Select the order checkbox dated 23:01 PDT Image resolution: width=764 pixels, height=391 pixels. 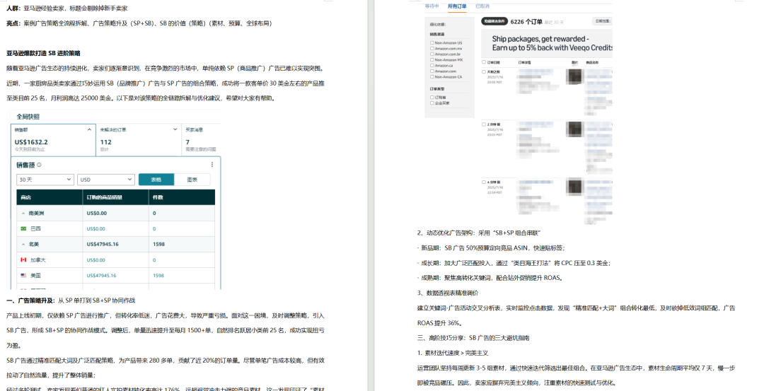point(484,124)
